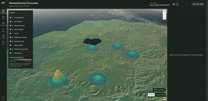Toggle Forecast zones layer checkbox
The image size is (208, 101).
click(11, 18)
